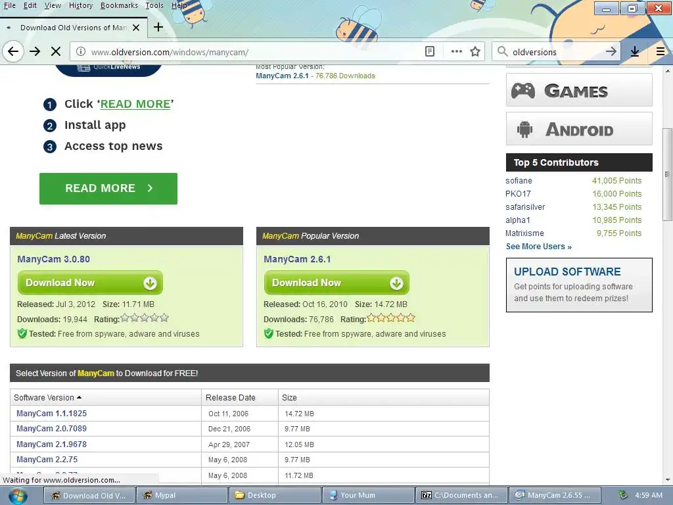
Task: Switch to 7-Zip C:\Documents taskbar window
Action: click(x=461, y=495)
